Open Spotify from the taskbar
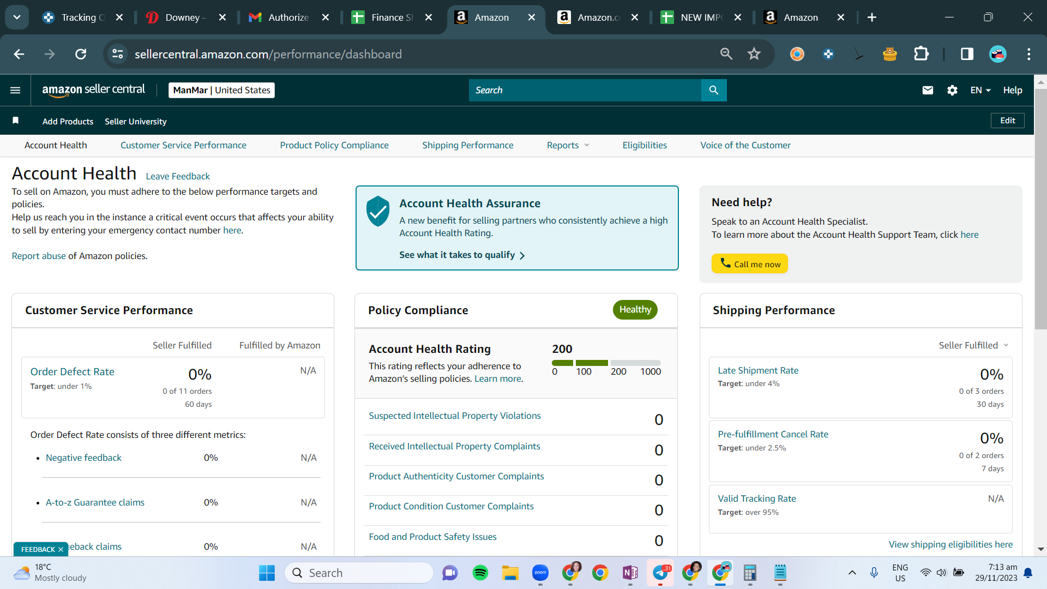Viewport: 1047px width, 589px height. pyautogui.click(x=480, y=573)
